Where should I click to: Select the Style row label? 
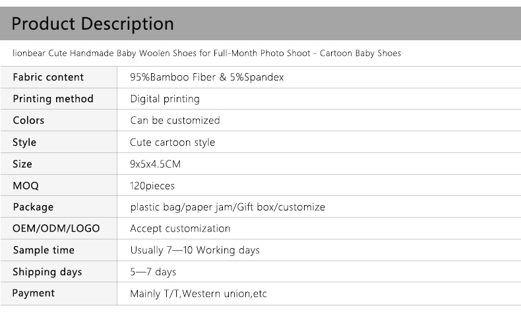24,142
